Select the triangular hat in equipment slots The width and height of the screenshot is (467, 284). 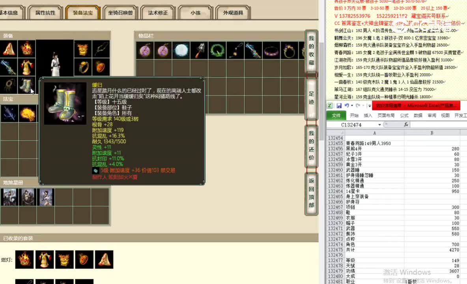click(9, 49)
